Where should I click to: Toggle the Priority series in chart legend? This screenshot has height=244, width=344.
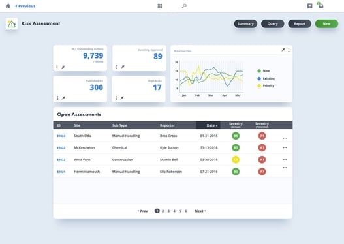click(266, 85)
